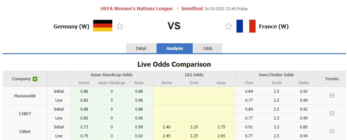Open UEFA Women's Nations League link
The height and width of the screenshot is (140, 347).
137,9
